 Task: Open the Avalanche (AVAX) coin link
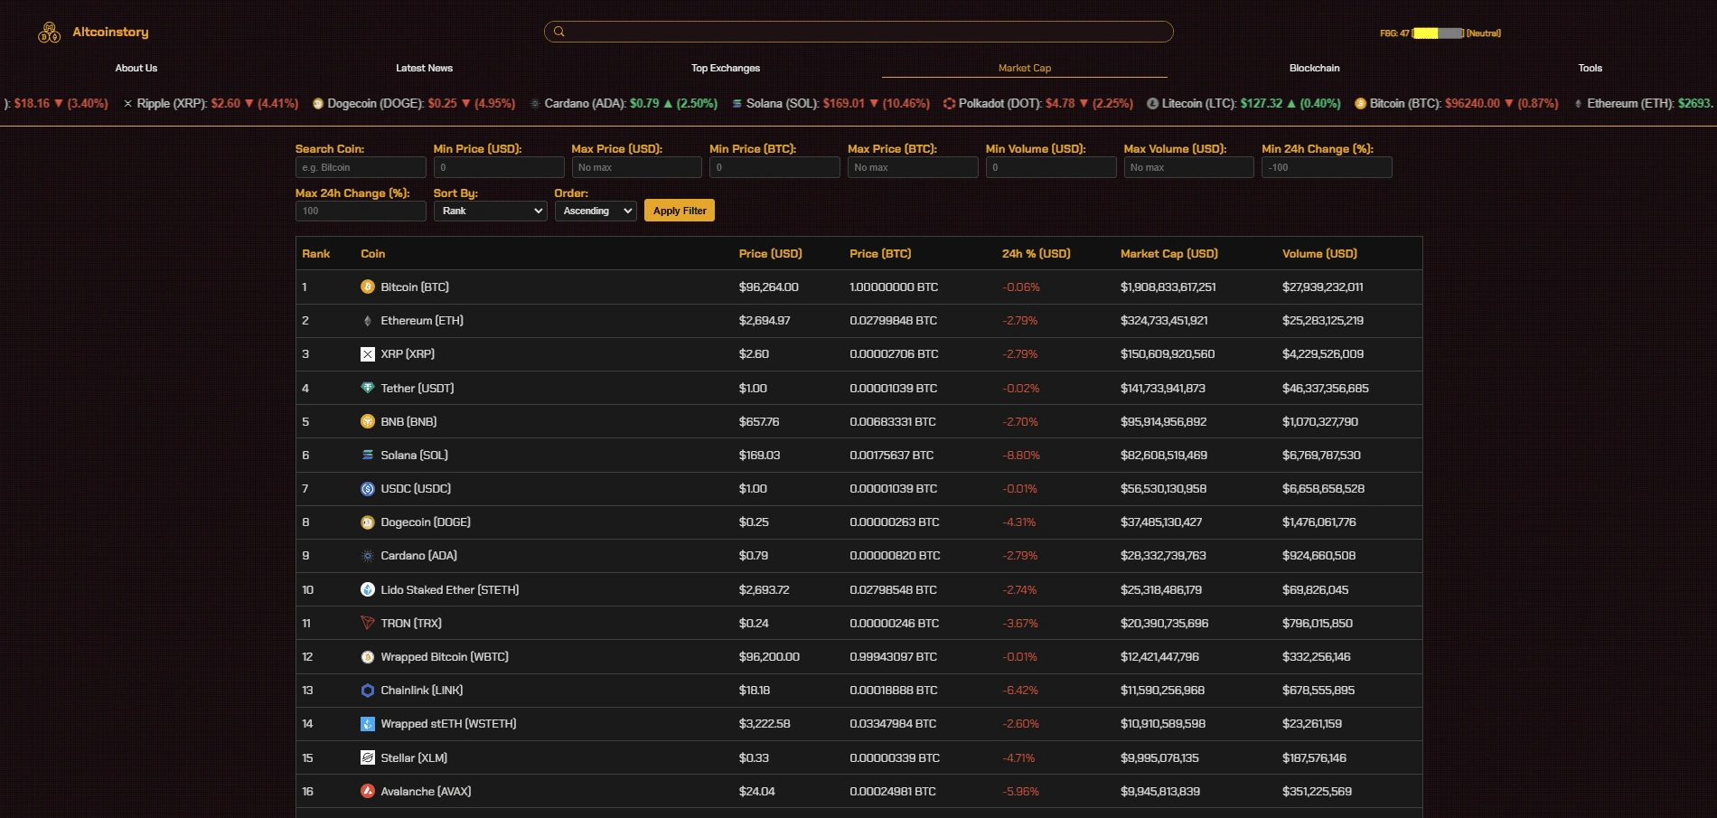[426, 791]
